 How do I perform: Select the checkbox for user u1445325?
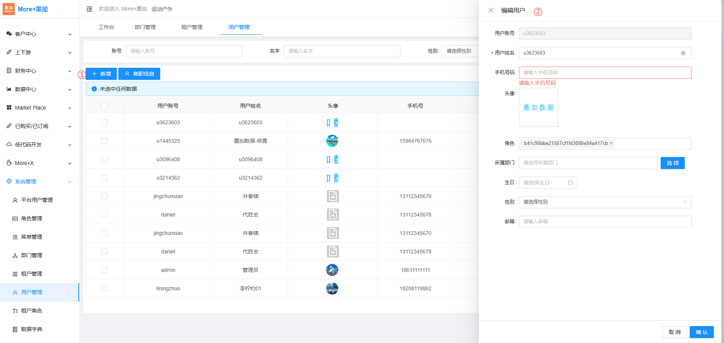pos(104,141)
